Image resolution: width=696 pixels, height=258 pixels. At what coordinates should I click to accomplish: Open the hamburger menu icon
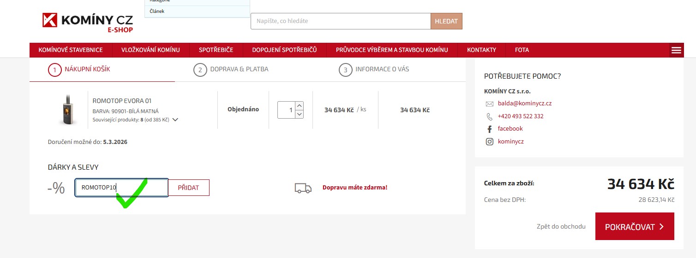pos(676,50)
